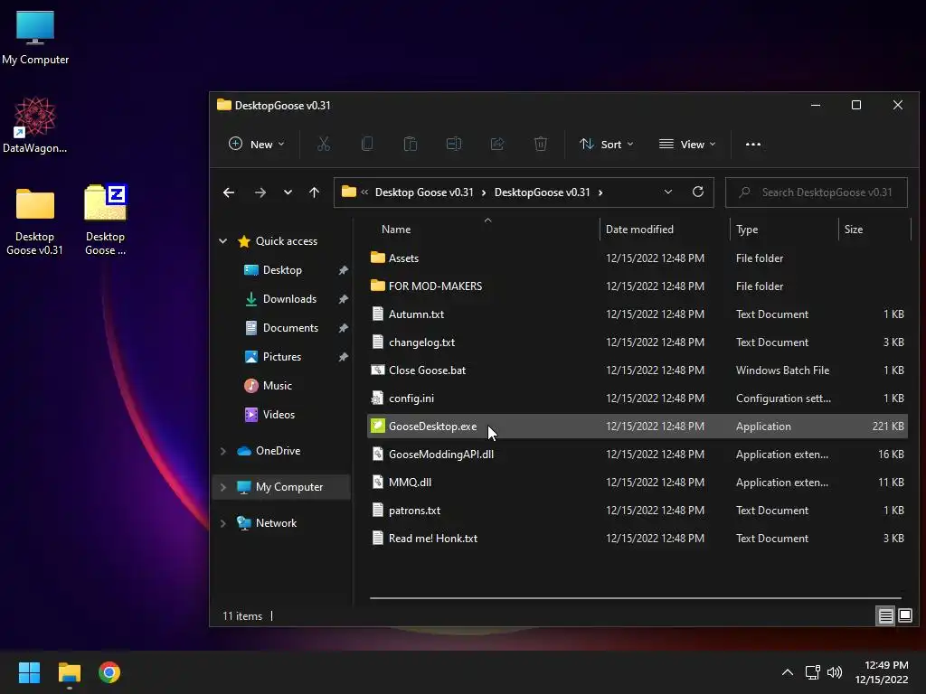This screenshot has height=694, width=926.
Task: Click the Paste clipboard icon in the toolbar
Action: point(410,144)
